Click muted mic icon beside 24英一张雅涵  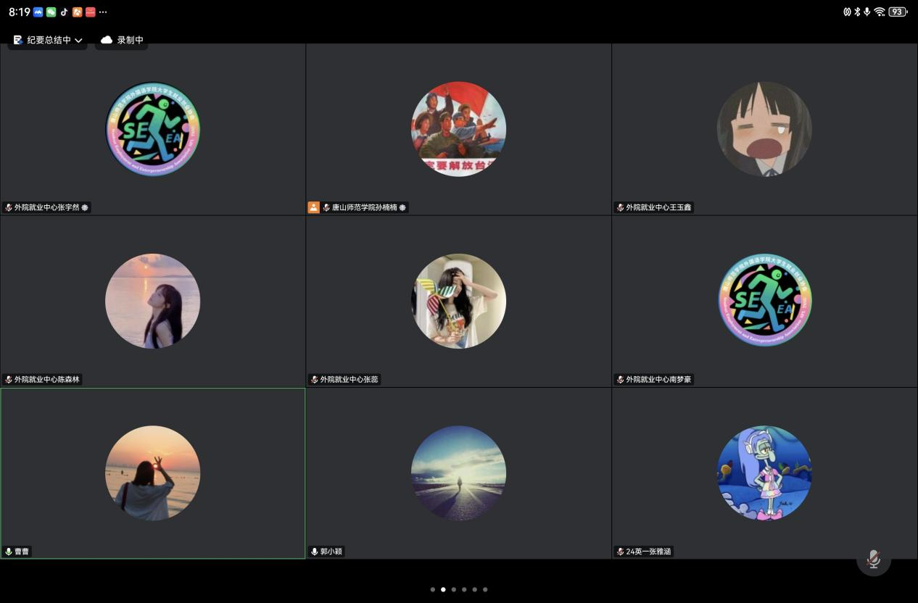point(620,552)
